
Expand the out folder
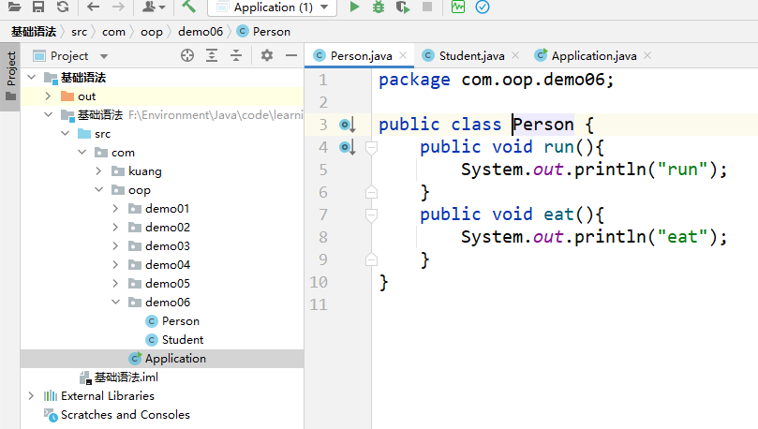coord(48,96)
